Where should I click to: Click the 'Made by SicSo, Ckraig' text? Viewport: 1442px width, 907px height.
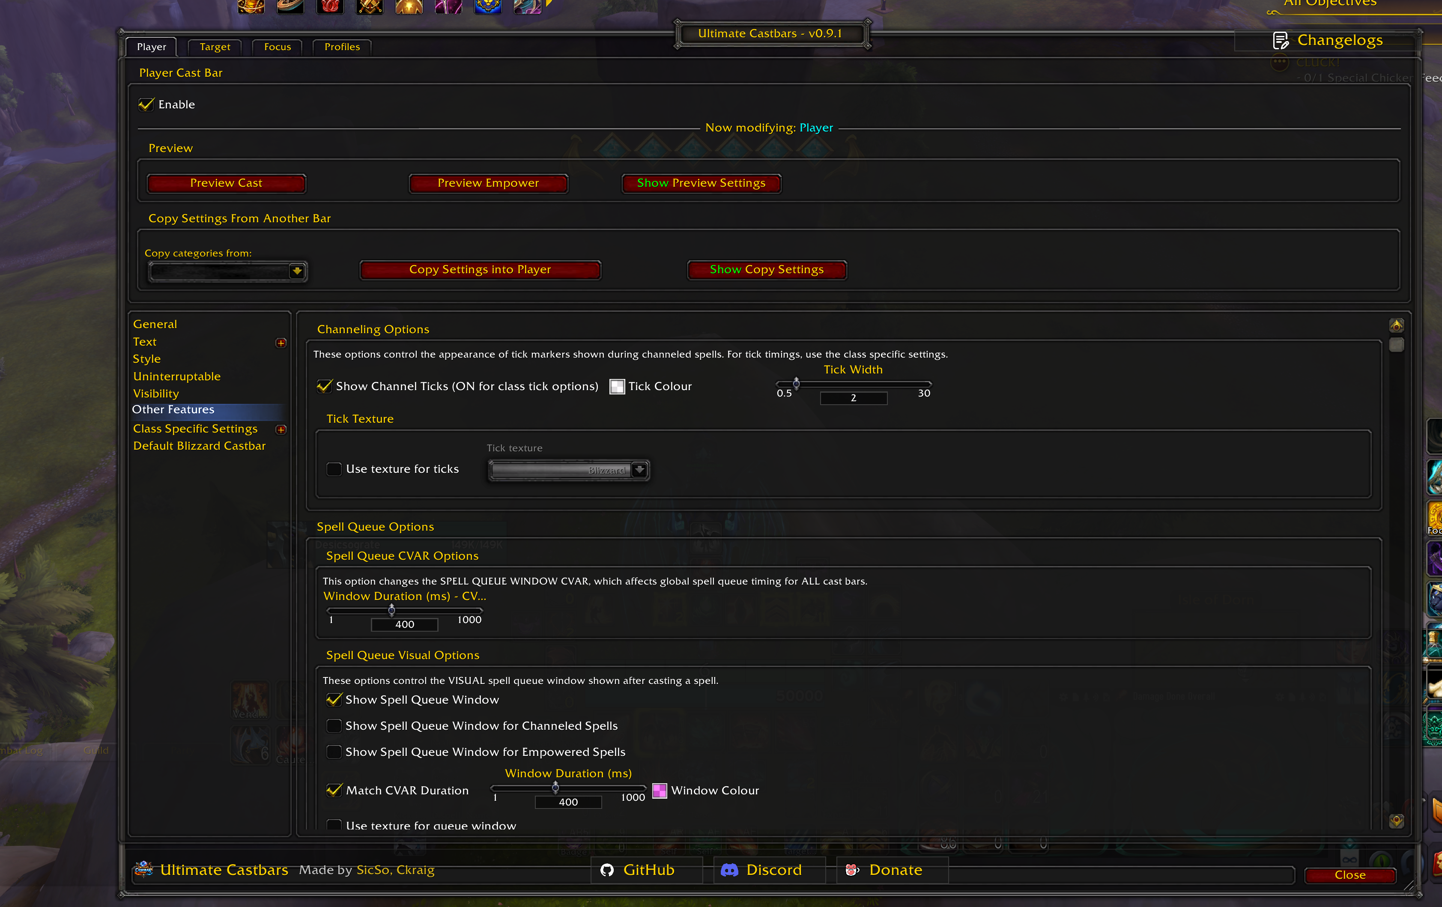coord(367,870)
